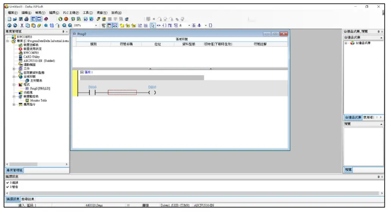Copy selection with the copy icon
Image resolution: width=391 pixels, height=214 pixels.
28,25
